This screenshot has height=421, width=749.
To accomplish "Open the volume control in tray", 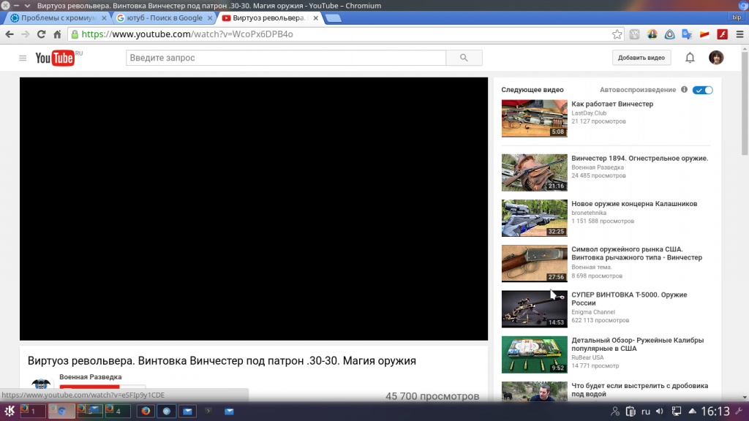I will click(x=660, y=411).
